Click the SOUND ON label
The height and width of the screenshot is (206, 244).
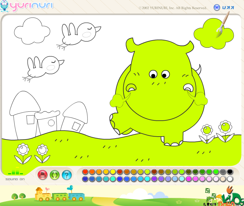tap(15, 179)
